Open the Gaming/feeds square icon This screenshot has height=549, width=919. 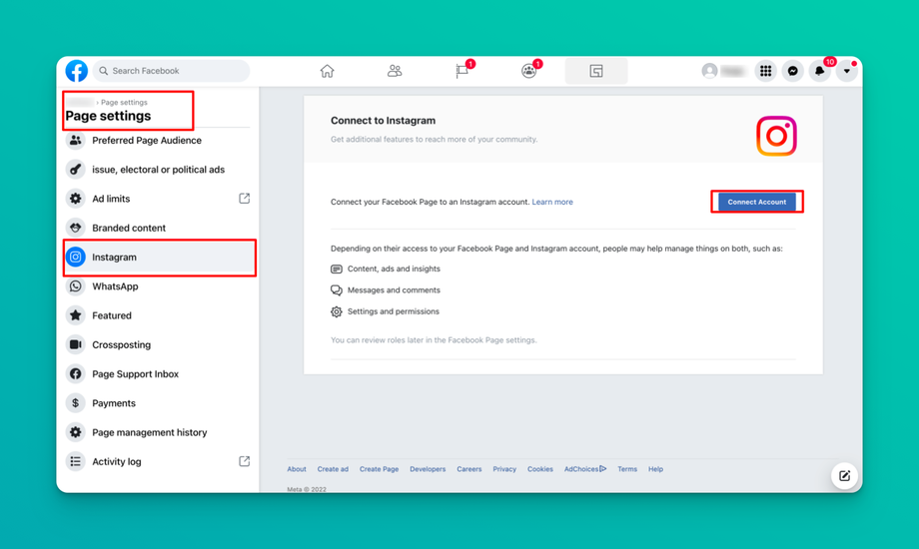(x=596, y=71)
